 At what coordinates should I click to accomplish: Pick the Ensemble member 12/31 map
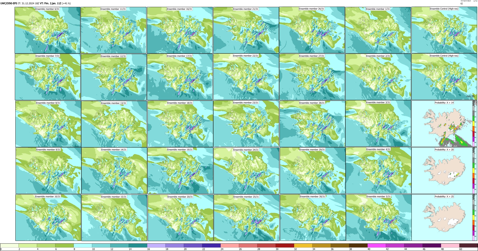click(114, 77)
